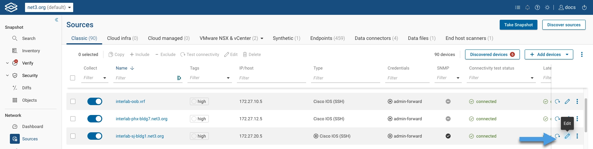Click the help question mark icon
The image size is (593, 149).
[537, 7]
